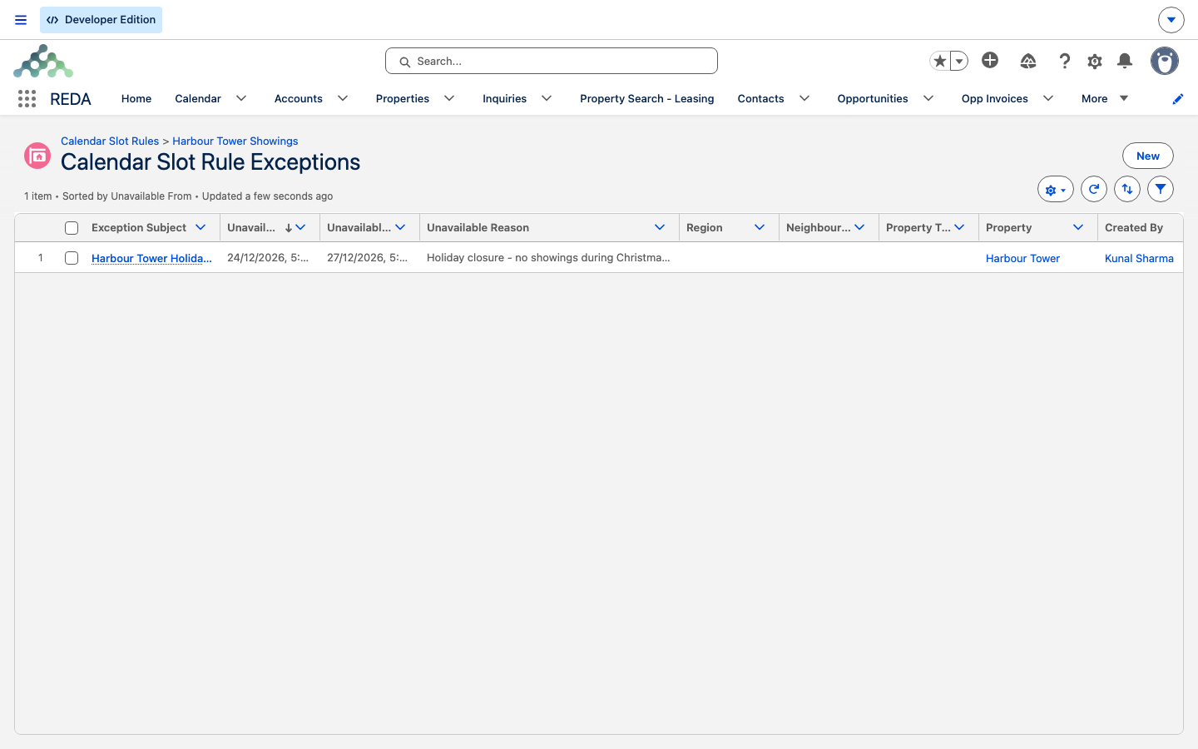Screen dimensions: 1198x749
Task: Expand the Opp Invoices tab chevron
Action: click(1048, 98)
